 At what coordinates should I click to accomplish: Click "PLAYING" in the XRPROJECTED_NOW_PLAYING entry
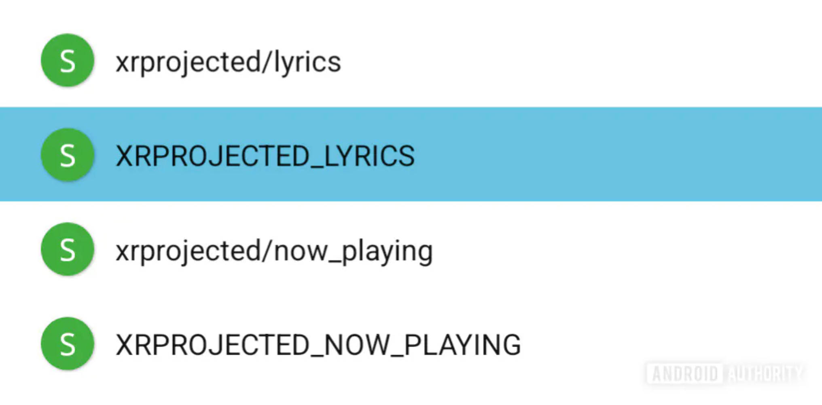462,345
